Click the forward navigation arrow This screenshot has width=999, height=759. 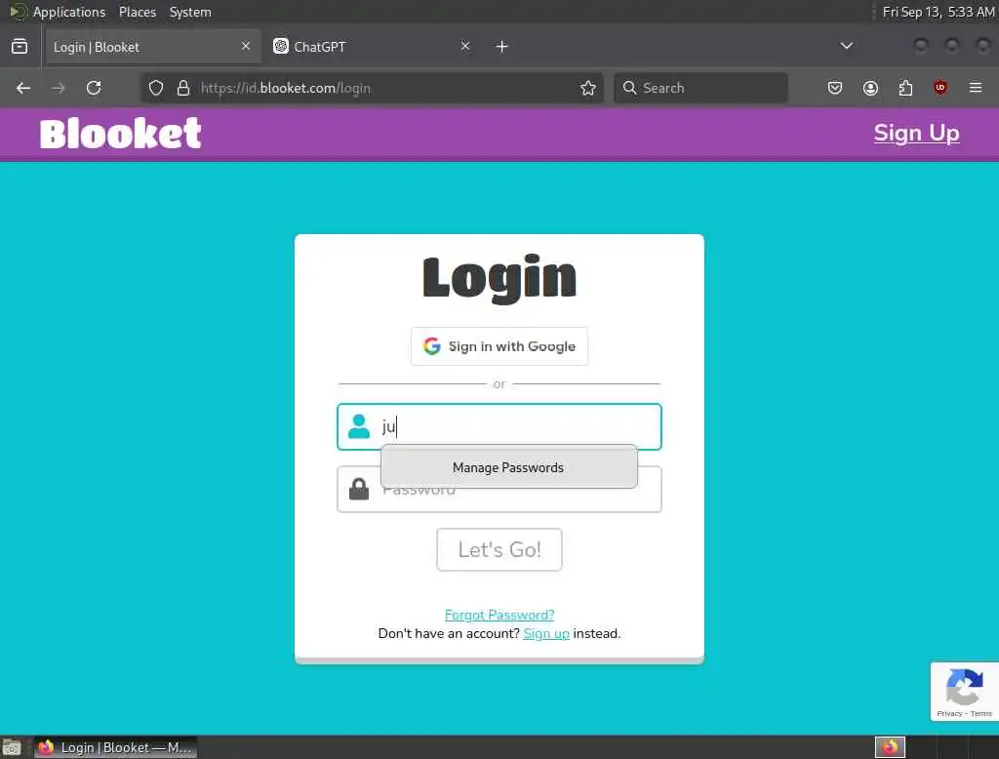tap(59, 88)
